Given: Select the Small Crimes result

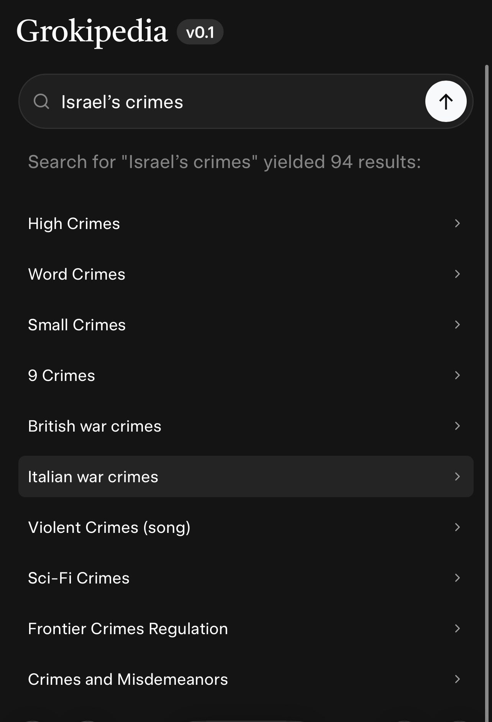Looking at the screenshot, I should click(77, 325).
